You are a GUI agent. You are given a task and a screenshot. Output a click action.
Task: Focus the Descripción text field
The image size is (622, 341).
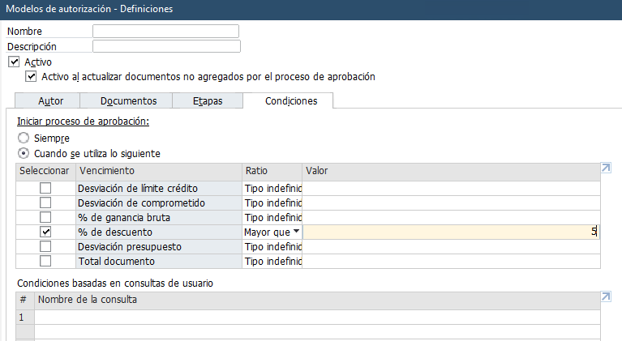(x=165, y=46)
